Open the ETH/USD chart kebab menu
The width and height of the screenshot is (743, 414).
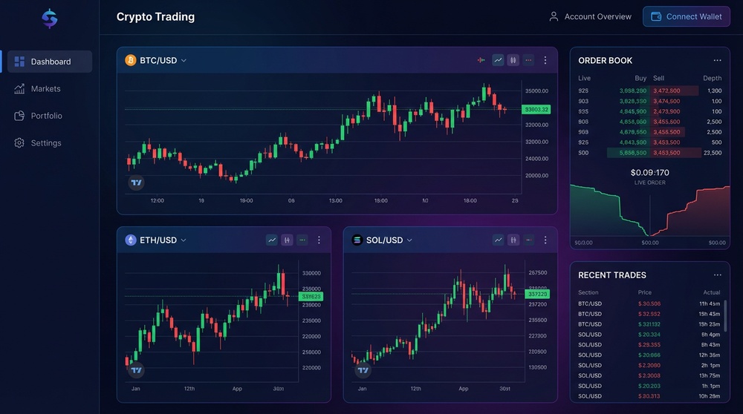click(319, 240)
